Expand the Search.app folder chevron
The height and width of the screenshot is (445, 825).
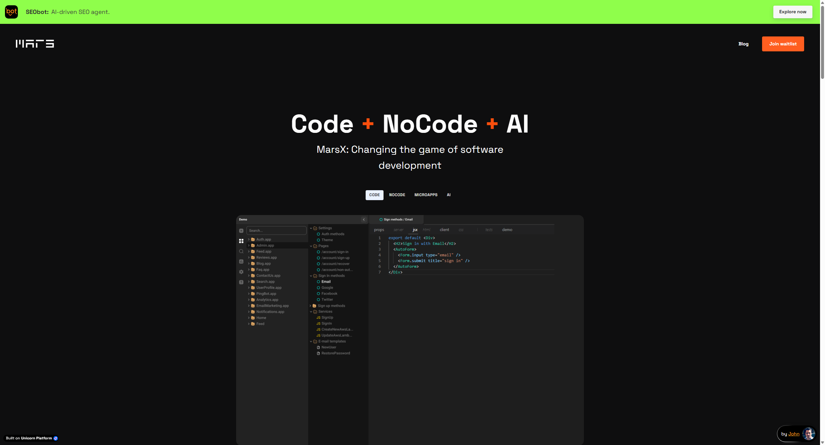249,282
